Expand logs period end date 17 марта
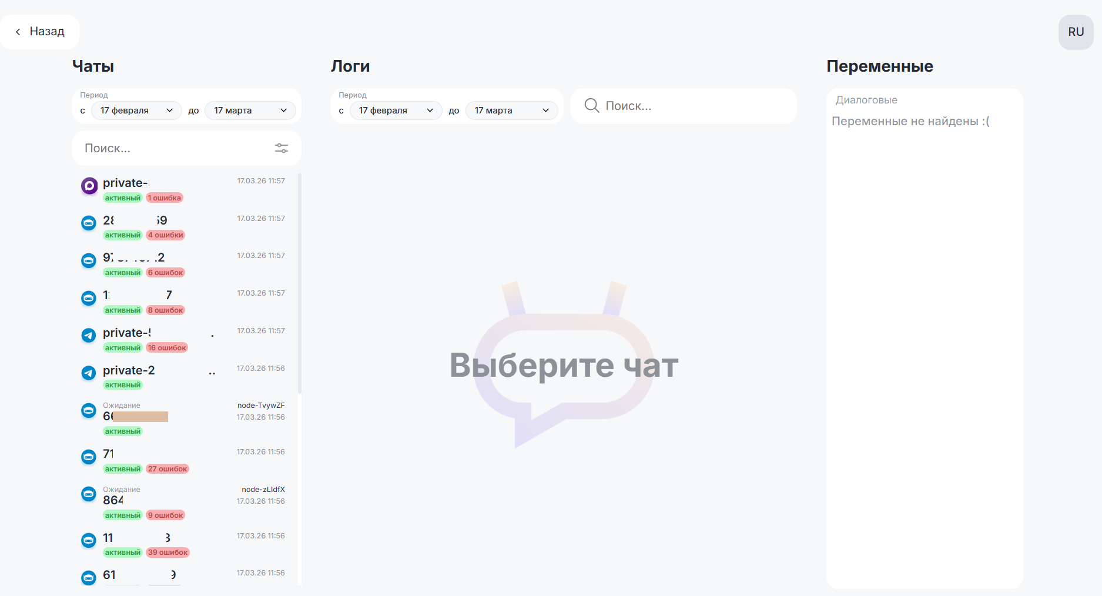The image size is (1102, 596). coord(511,111)
